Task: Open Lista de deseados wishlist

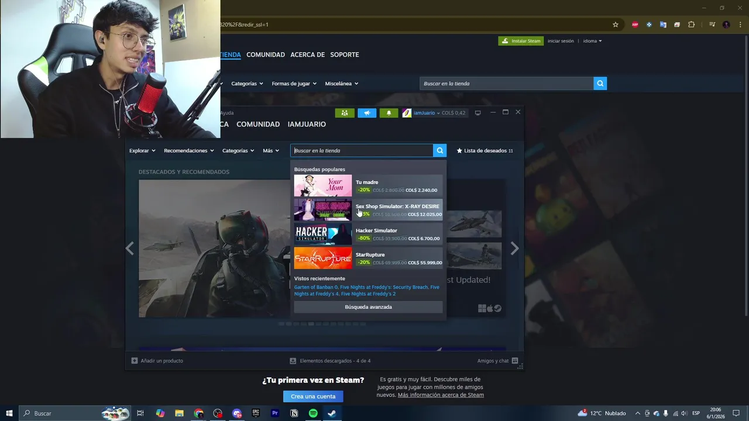Action: (x=485, y=150)
